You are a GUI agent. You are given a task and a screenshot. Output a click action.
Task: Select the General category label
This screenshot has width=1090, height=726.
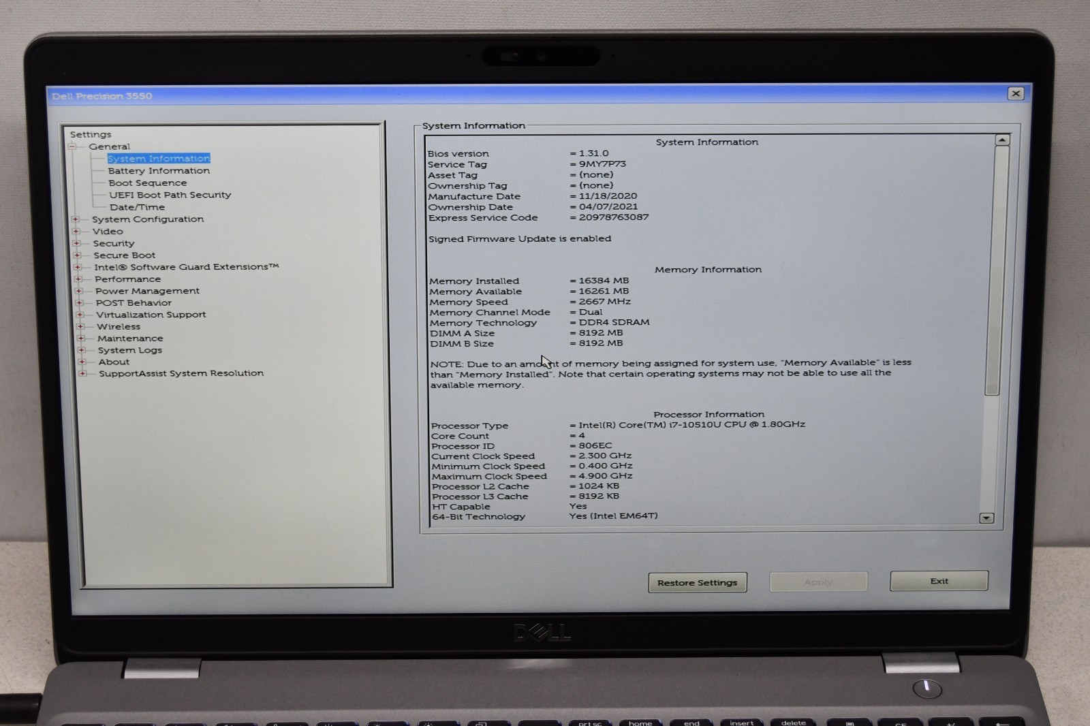pos(109,146)
